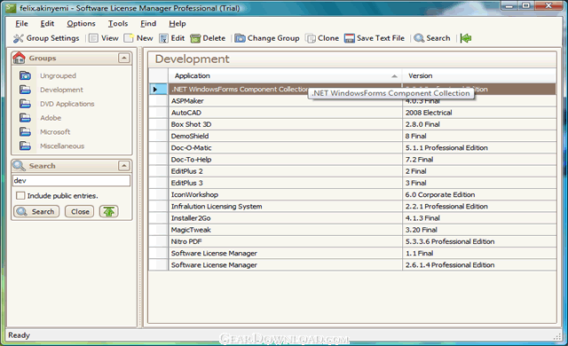This screenshot has width=568, height=346.
Task: Select the Microsoft group
Action: (x=55, y=131)
